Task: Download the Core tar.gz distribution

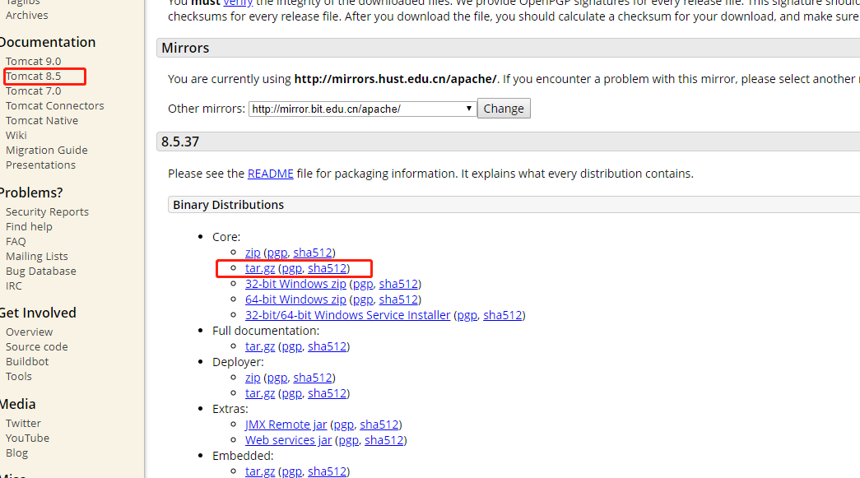Action: [260, 268]
